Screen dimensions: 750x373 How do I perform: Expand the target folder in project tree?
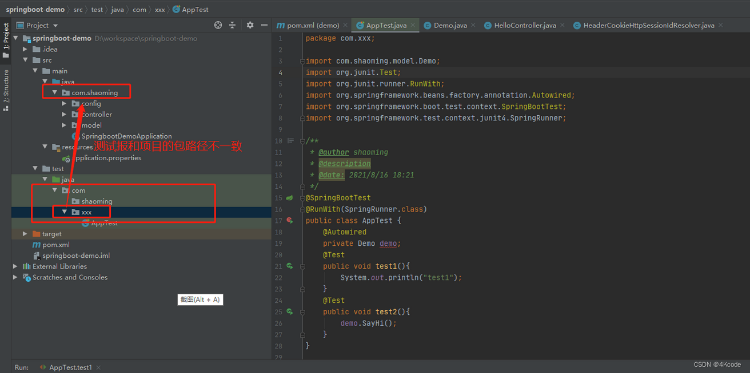click(x=25, y=233)
